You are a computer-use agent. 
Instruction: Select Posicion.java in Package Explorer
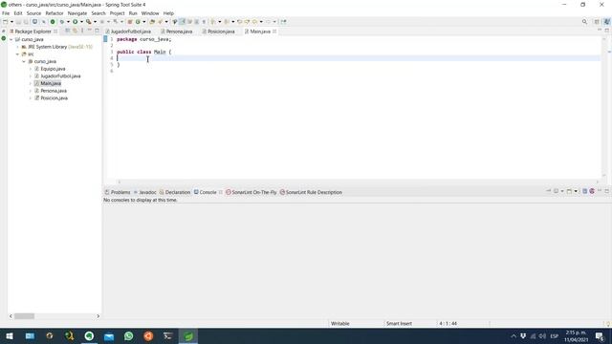(54, 98)
